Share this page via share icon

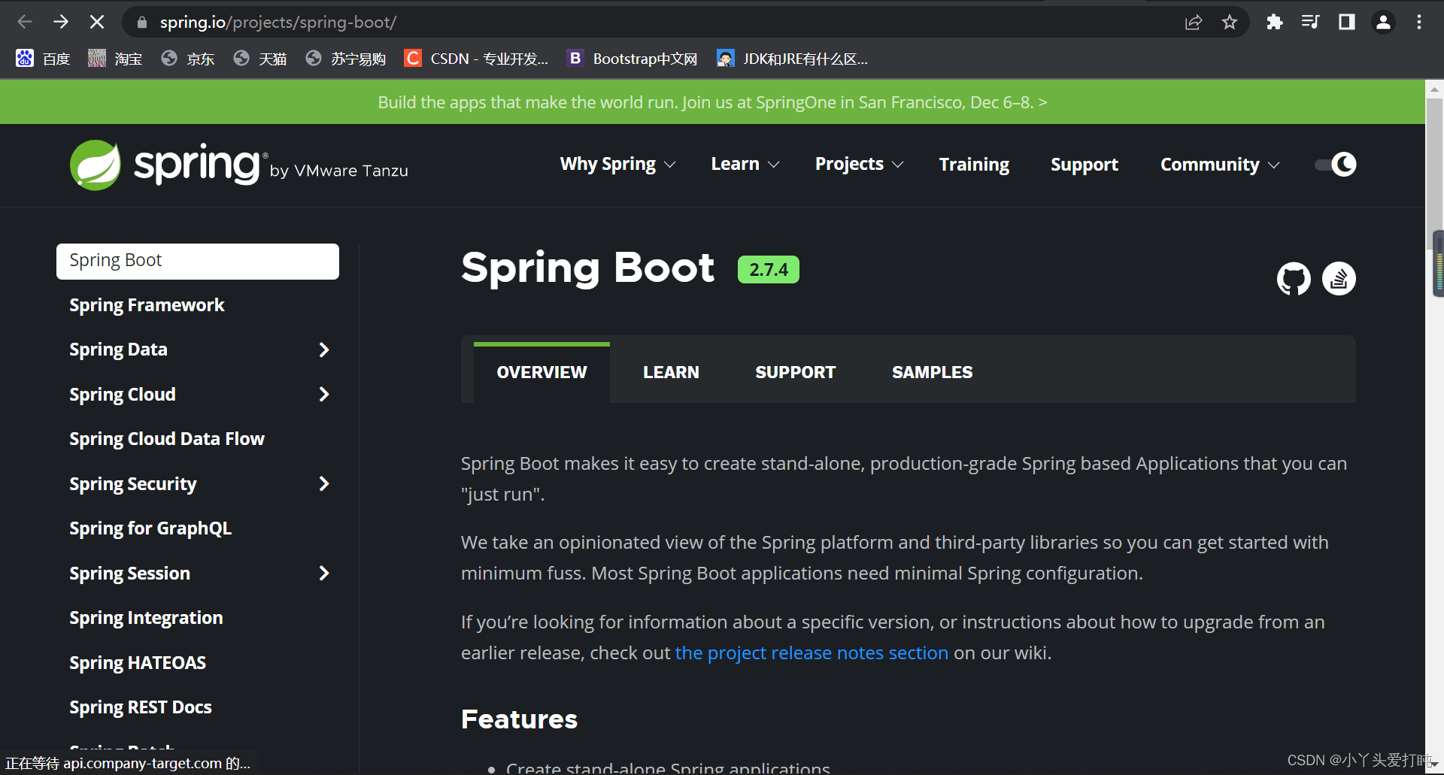[1194, 22]
